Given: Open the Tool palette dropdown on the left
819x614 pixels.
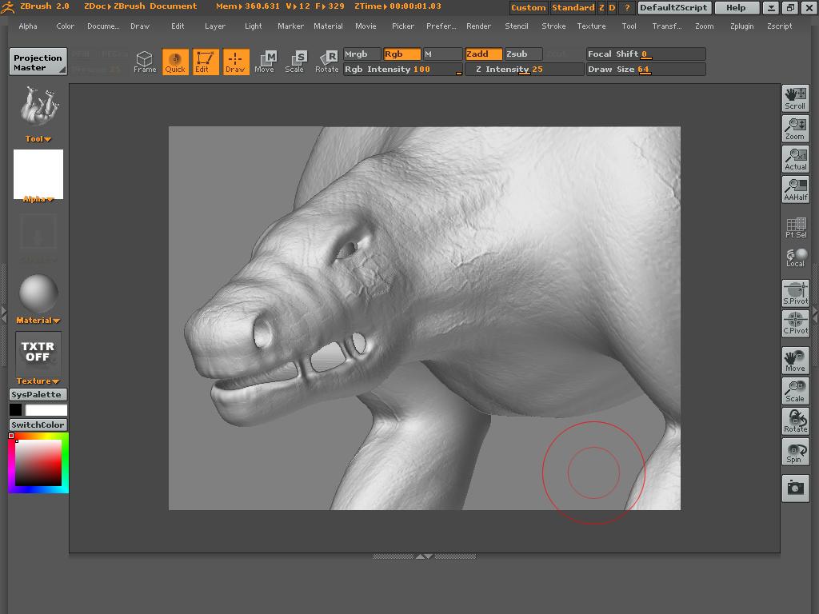Looking at the screenshot, I should pyautogui.click(x=38, y=138).
